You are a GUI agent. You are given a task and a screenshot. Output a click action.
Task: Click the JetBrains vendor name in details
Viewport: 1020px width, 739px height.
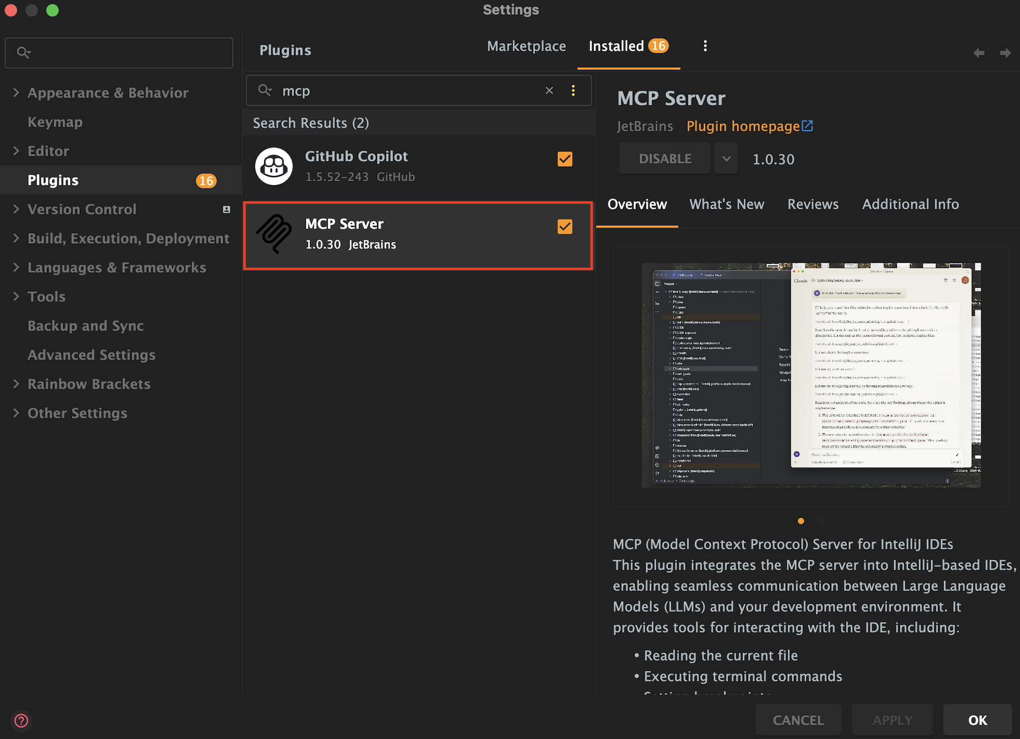(645, 126)
